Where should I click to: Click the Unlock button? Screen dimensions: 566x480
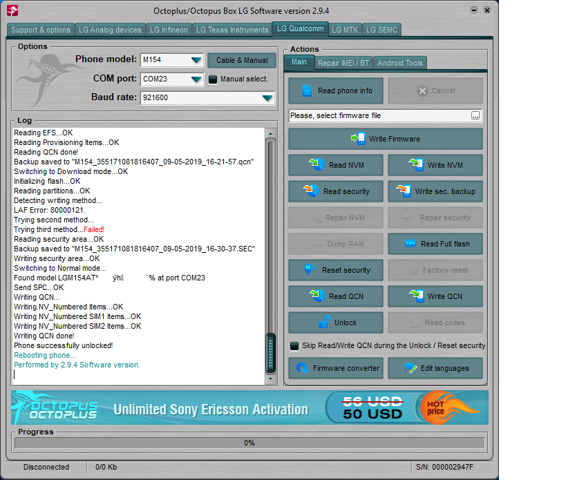(x=336, y=323)
